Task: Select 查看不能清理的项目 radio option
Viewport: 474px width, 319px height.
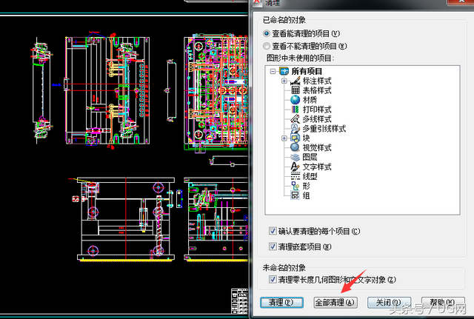Action: tap(267, 46)
